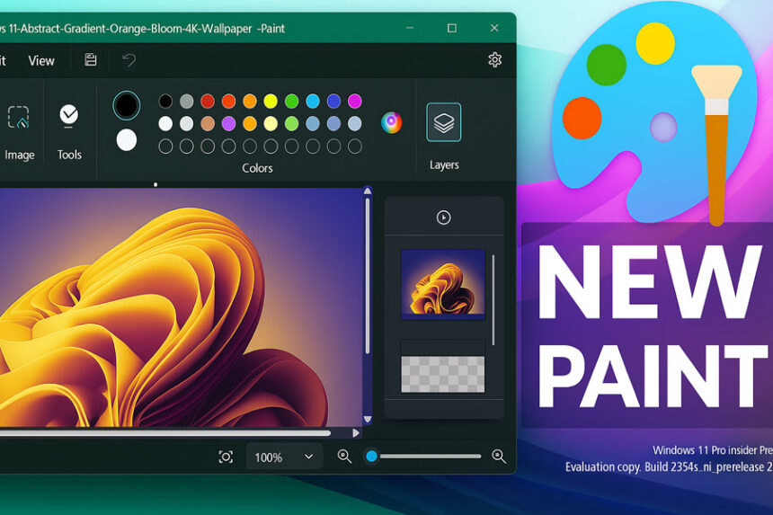Open the Image selection tool
The height and width of the screenshot is (515, 773).
18,118
